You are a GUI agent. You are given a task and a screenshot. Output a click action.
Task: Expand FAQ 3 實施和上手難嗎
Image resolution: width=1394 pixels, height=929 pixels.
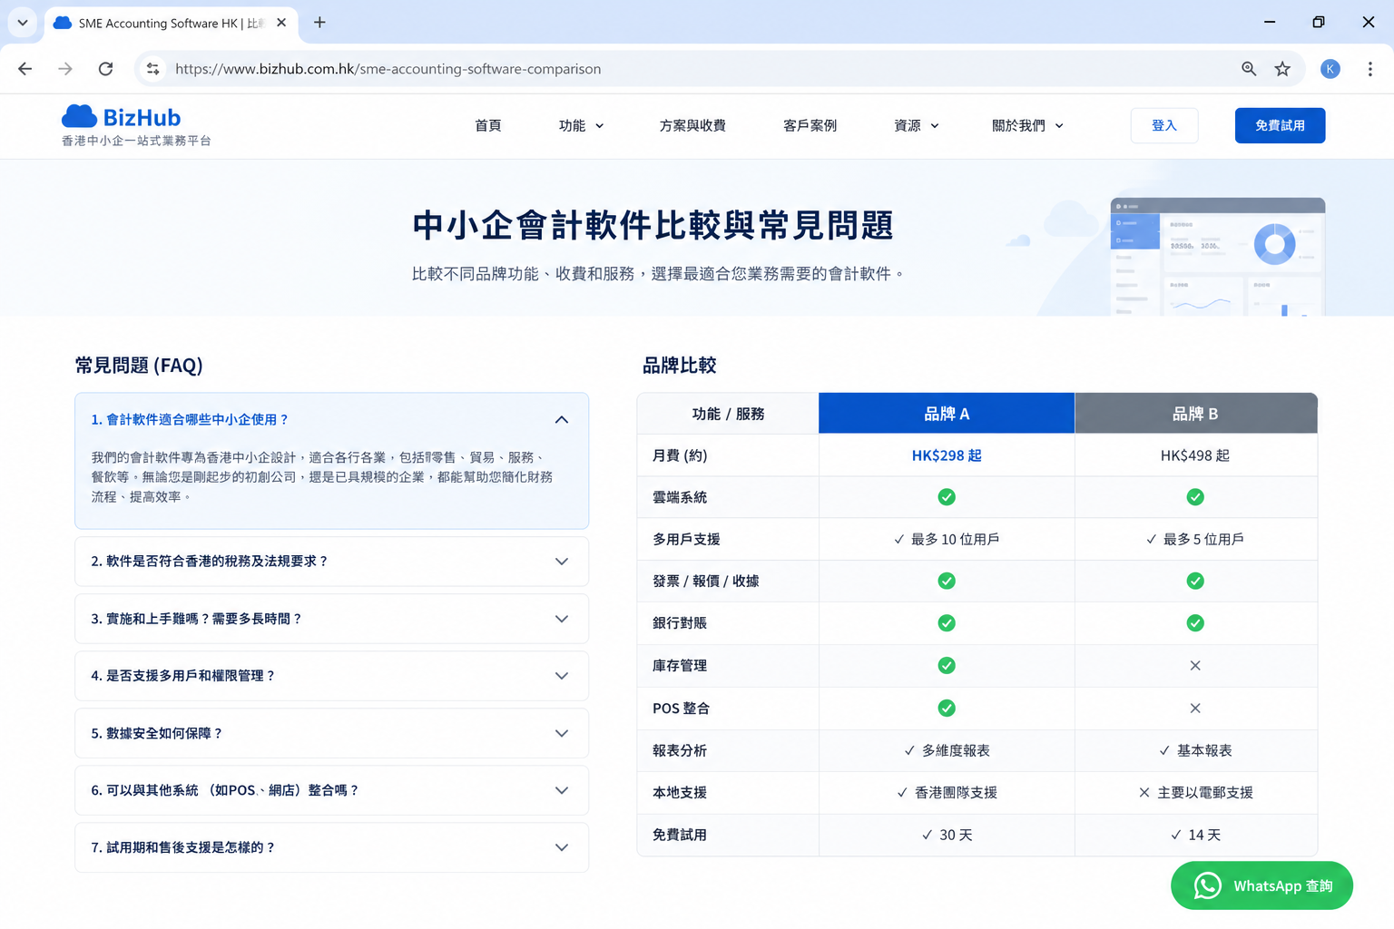tap(331, 619)
